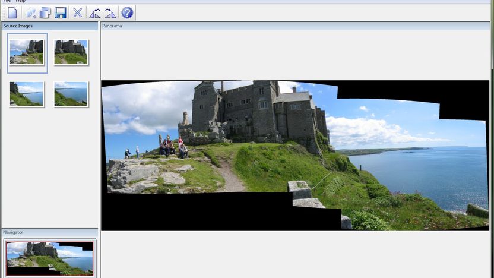Create a new panorama project with the blank page icon

pyautogui.click(x=12, y=13)
